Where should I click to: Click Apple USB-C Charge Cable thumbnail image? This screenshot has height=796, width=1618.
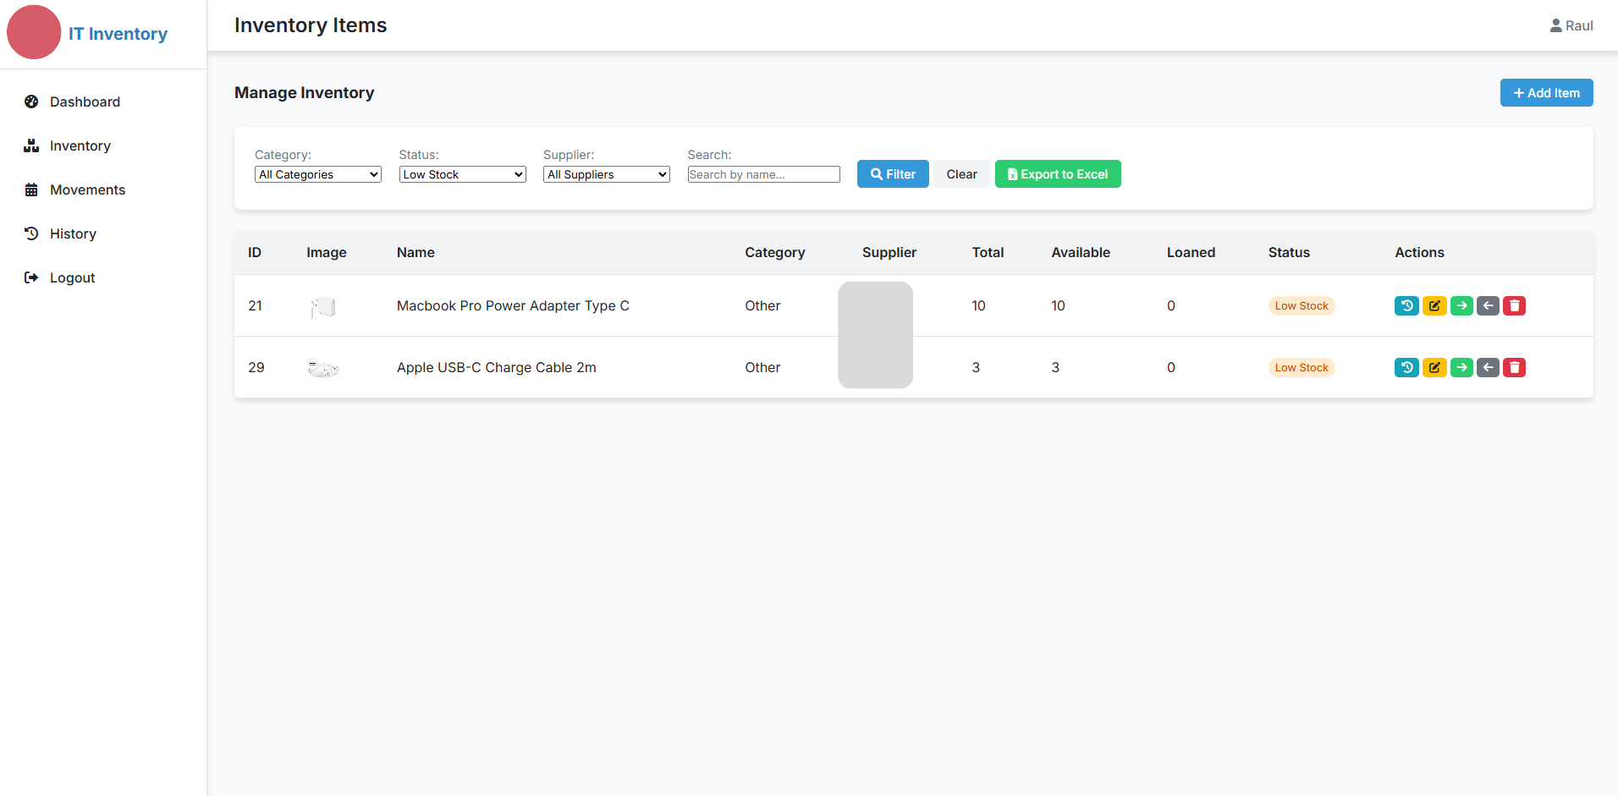click(x=323, y=368)
